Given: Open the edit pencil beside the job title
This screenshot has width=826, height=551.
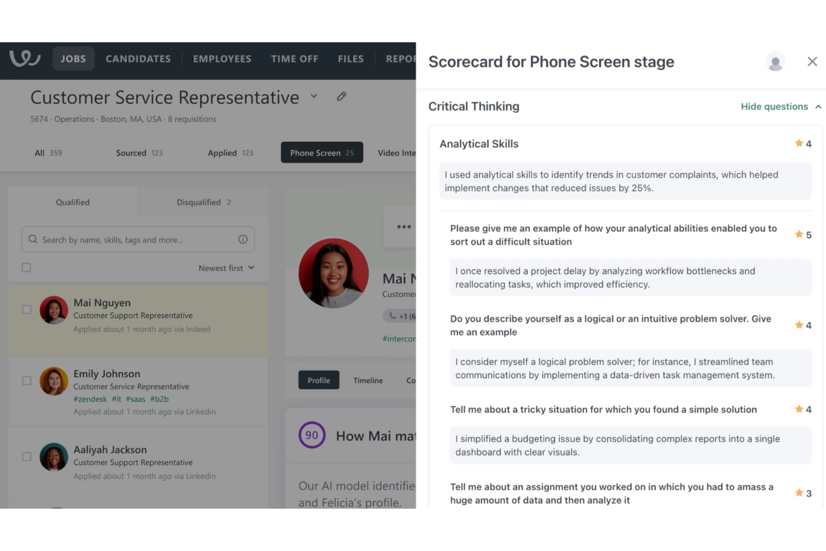Looking at the screenshot, I should tap(342, 97).
